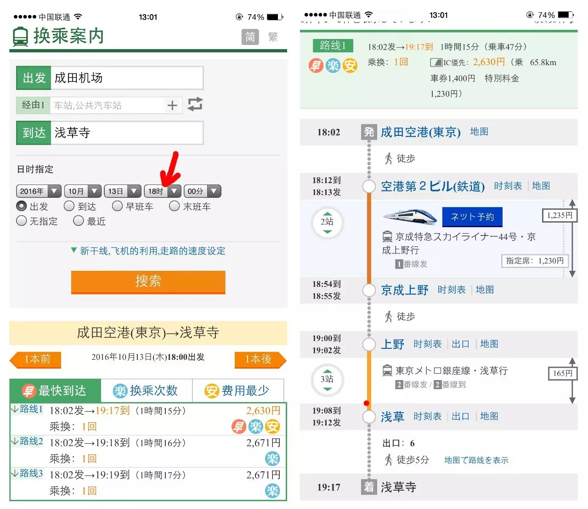This screenshot has height=509, width=588.
Task: Click the 浅草寺 arrival input field
Action: (x=127, y=133)
